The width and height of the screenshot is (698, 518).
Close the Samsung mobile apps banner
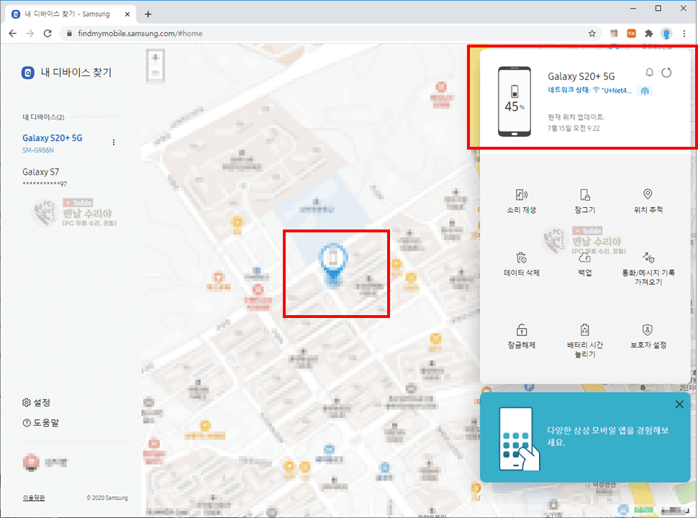[x=679, y=404]
